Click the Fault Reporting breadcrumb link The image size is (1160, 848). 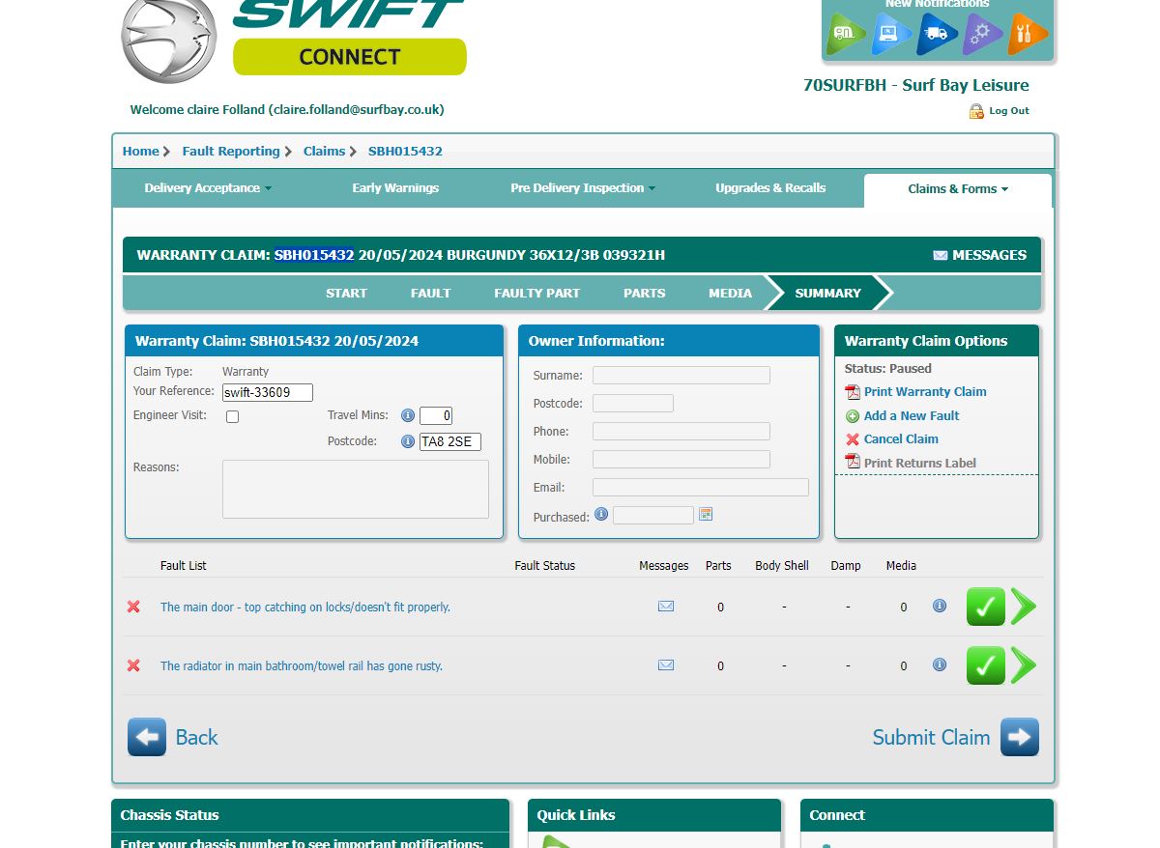tap(231, 151)
